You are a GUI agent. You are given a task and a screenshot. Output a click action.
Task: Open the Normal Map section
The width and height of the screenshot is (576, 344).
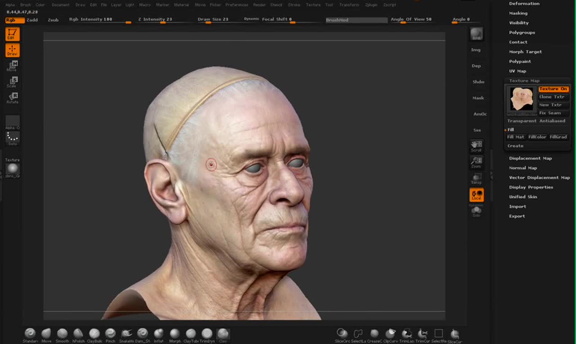(x=523, y=168)
